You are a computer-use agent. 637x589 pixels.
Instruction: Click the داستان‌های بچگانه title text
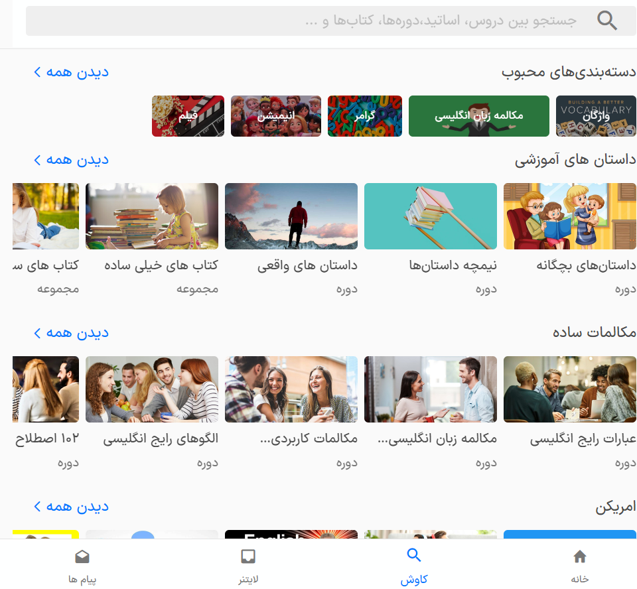pyautogui.click(x=586, y=265)
